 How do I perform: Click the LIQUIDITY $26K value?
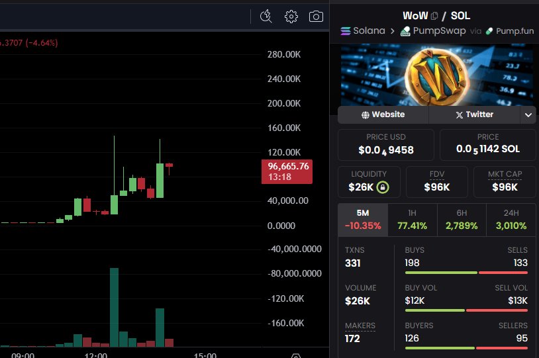coord(361,187)
